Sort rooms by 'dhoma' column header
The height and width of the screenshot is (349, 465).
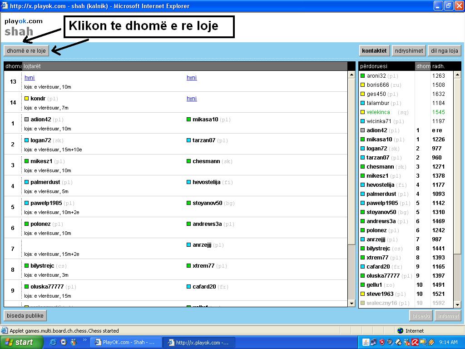pos(13,66)
